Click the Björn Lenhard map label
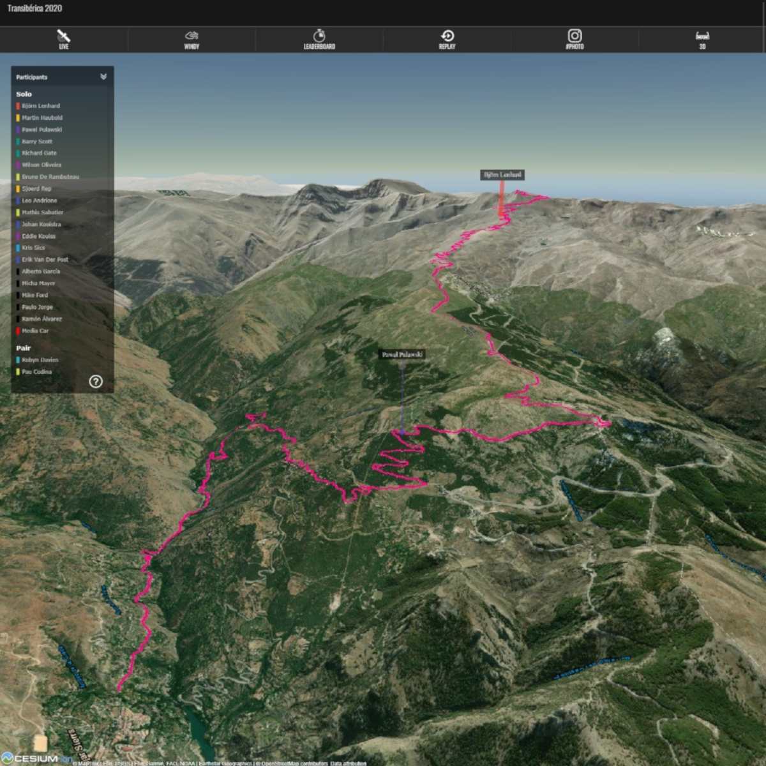The height and width of the screenshot is (766, 766). coord(502,175)
